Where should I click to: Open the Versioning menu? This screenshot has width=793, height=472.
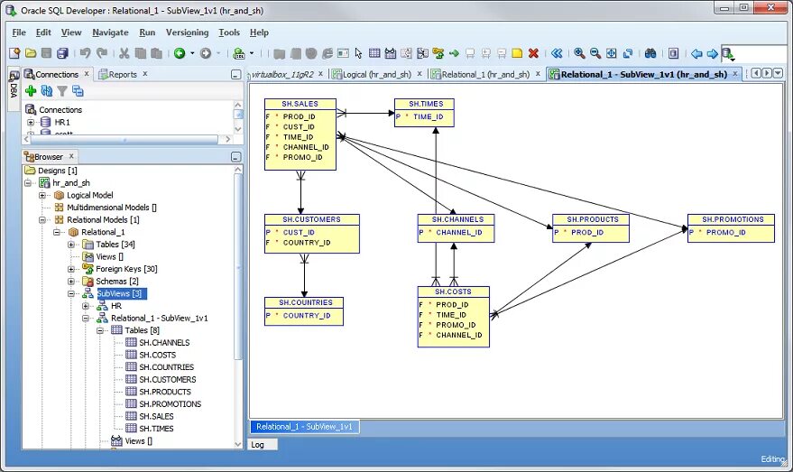tap(187, 32)
